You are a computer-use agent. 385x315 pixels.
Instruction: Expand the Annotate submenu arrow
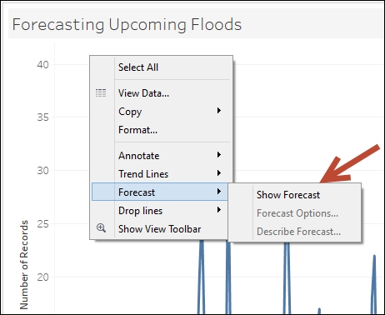click(x=219, y=155)
